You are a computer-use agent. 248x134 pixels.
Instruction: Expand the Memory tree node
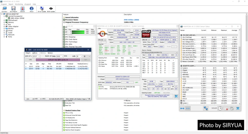[x=4, y=22]
